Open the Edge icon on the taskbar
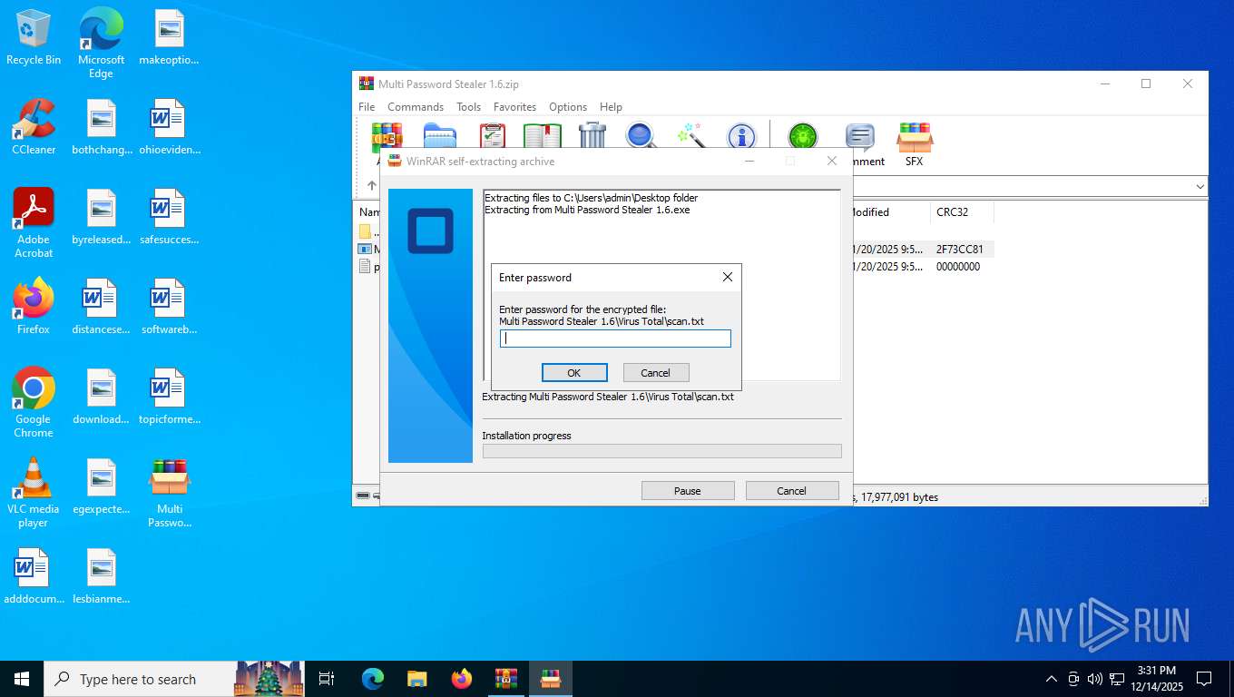The width and height of the screenshot is (1234, 697). 372,679
